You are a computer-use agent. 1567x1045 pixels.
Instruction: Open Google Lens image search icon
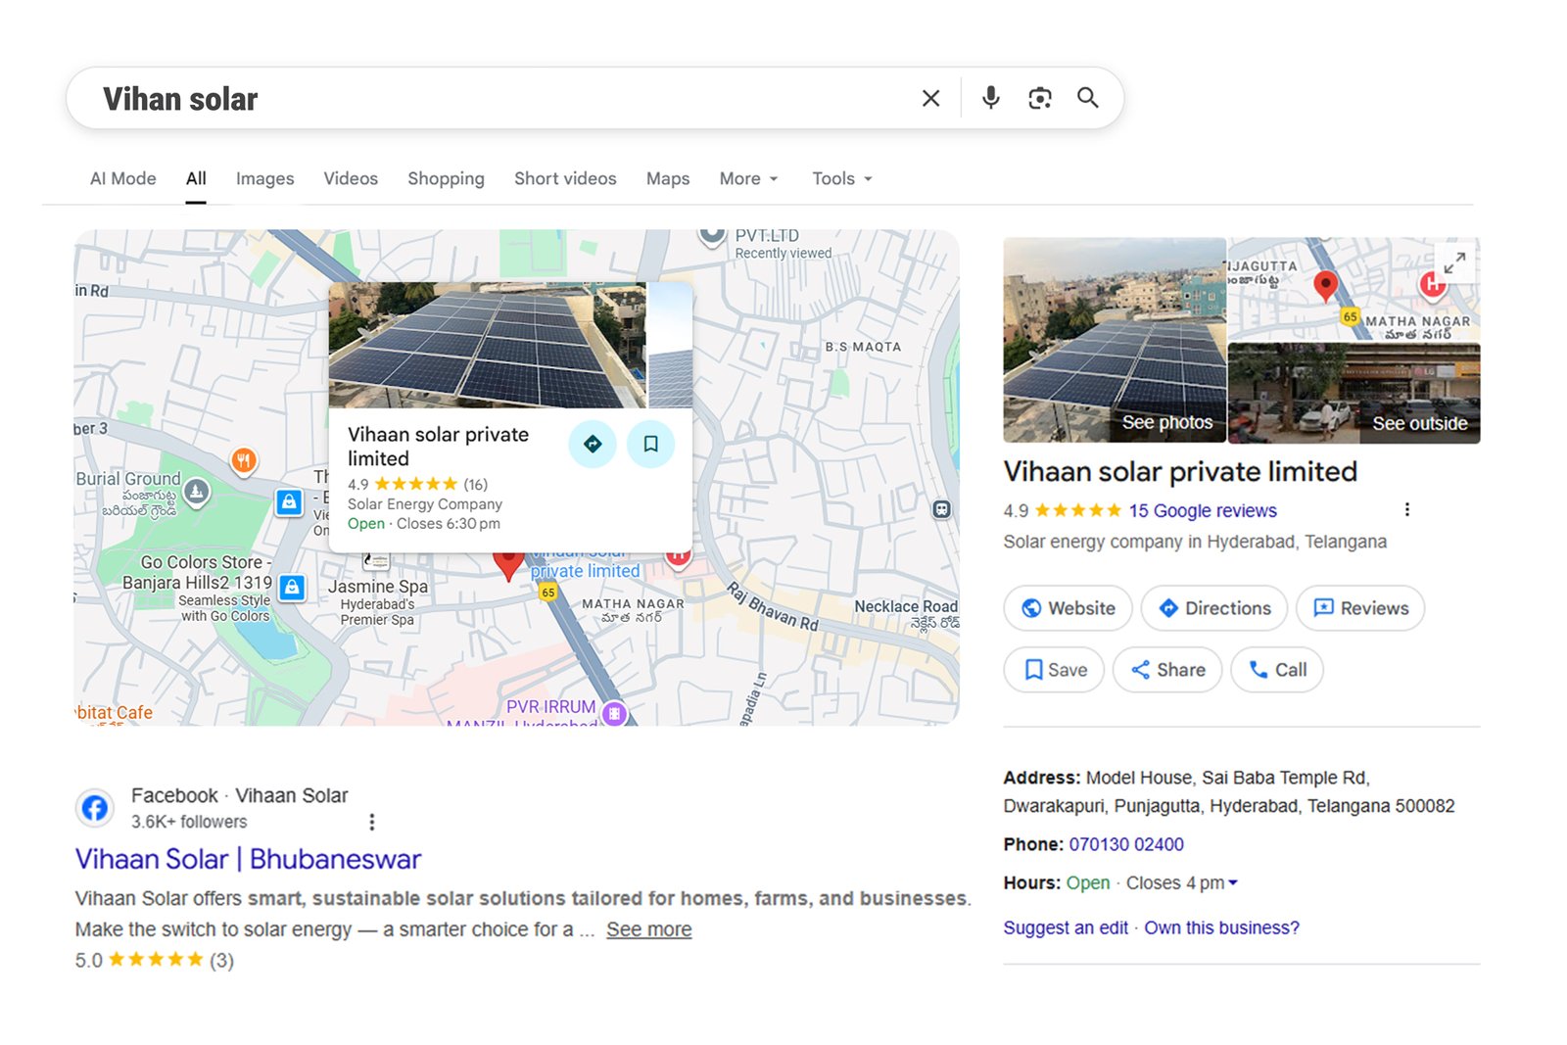click(1039, 98)
